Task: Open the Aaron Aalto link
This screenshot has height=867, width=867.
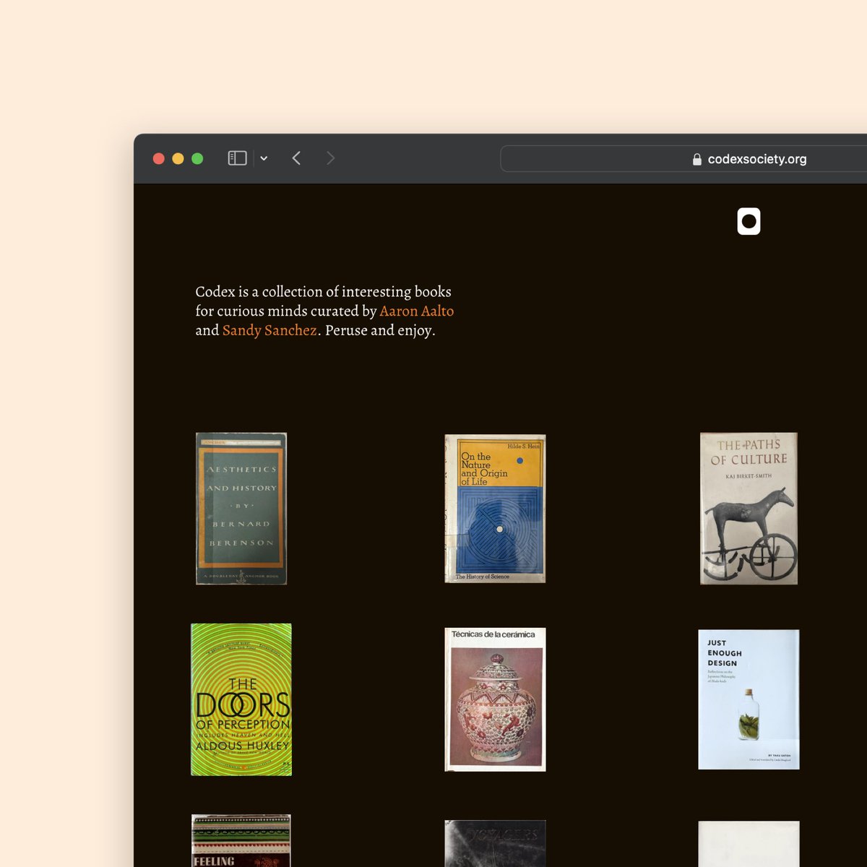Action: (417, 311)
